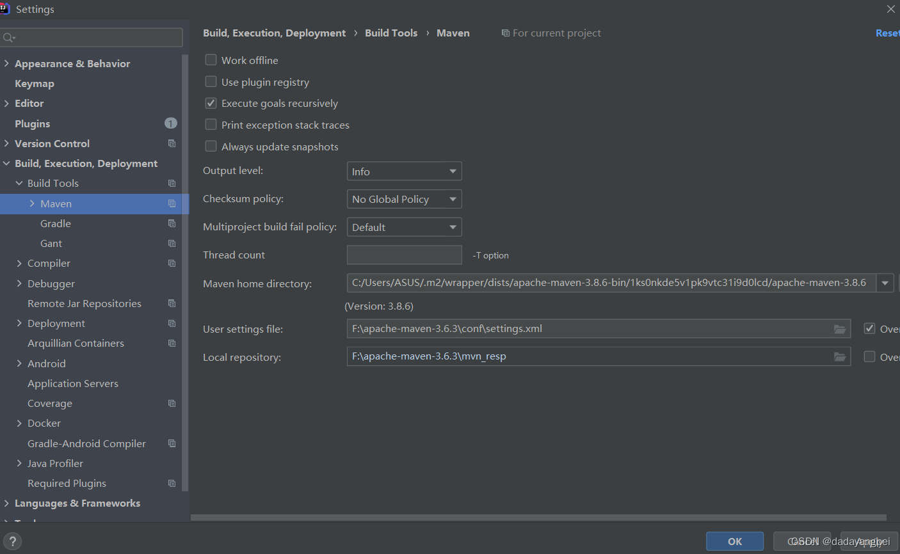Select Remote Jar Repositories page
Screen dimensions: 900x554
click(x=84, y=303)
